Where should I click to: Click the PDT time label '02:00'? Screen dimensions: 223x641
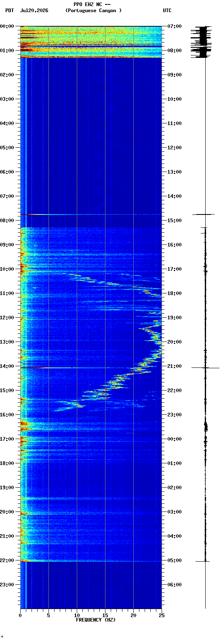pyautogui.click(x=7, y=74)
